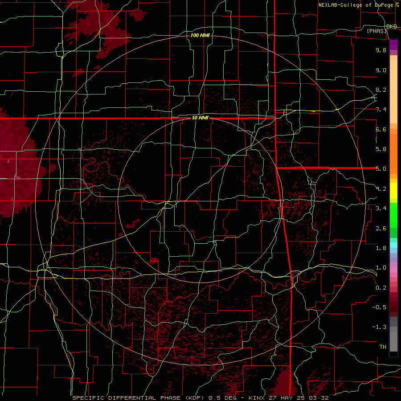
Task: Click the KINX station identifier in the caption
Action: click(257, 398)
